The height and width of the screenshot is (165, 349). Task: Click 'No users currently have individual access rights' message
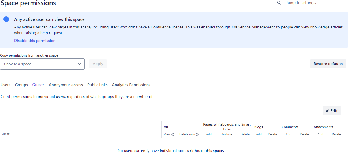(x=171, y=151)
